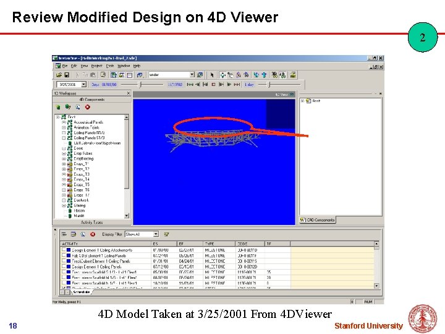Screen dimensions: 445x334
Task: Click the search icon in the schedule toolbar
Action: 83,234
